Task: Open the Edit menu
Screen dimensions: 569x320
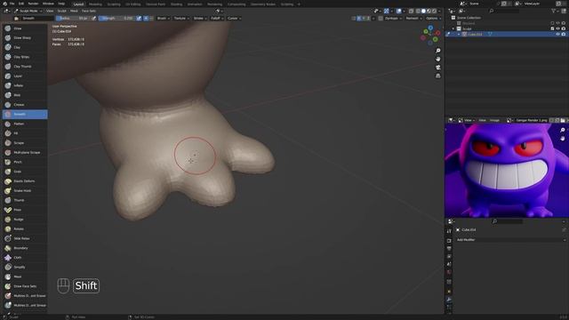Action: click(x=21, y=4)
